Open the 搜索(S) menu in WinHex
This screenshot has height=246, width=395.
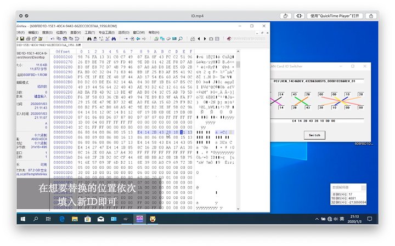[x=48, y=32]
